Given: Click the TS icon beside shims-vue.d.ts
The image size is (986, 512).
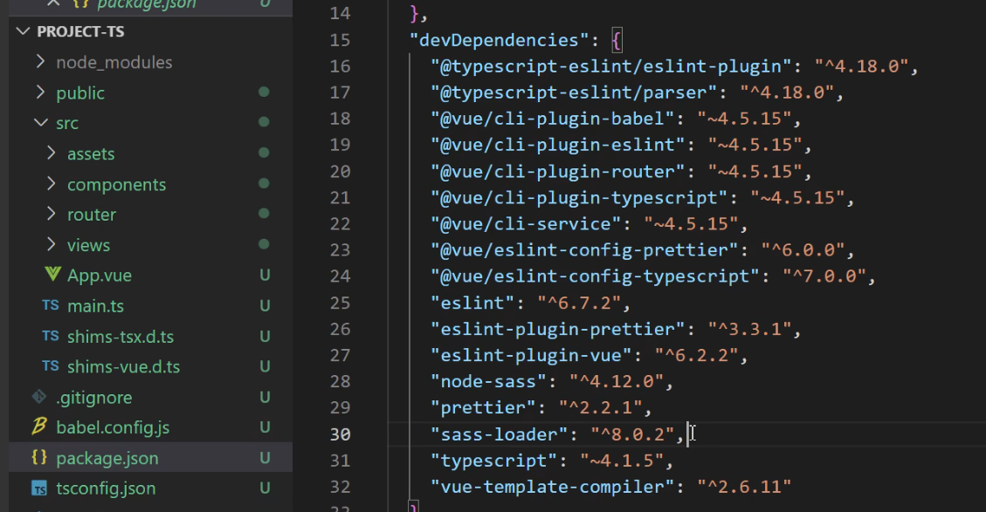Looking at the screenshot, I should [51, 365].
